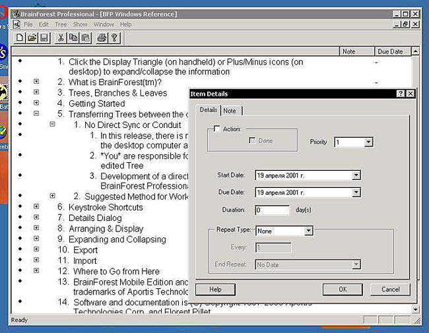Click the New document toolbar icon
Screen dimensions: 429x333
pos(20,38)
